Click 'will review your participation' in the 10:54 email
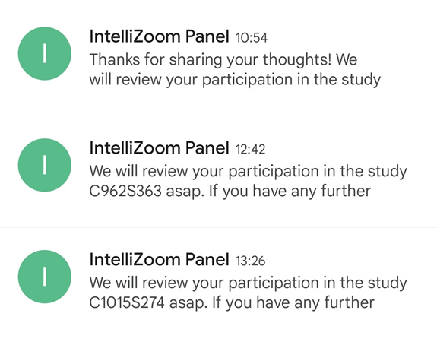The height and width of the screenshot is (342, 437). pyautogui.click(x=191, y=80)
